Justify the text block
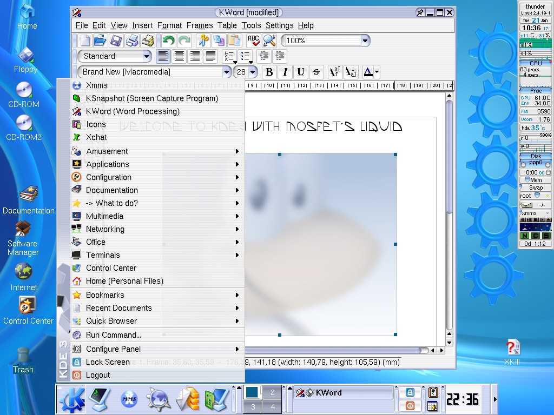Viewport: 554px width, 415px height. 210,56
